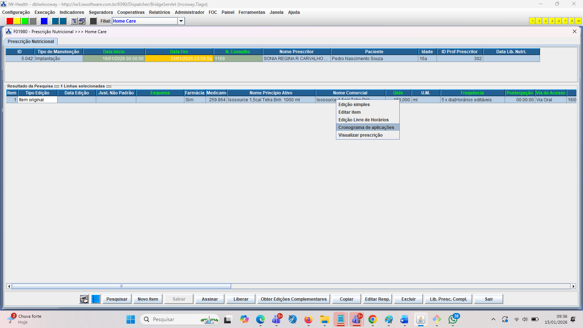Switch to Prescrição Nutricional tab
The image size is (583, 328).
[x=31, y=42]
